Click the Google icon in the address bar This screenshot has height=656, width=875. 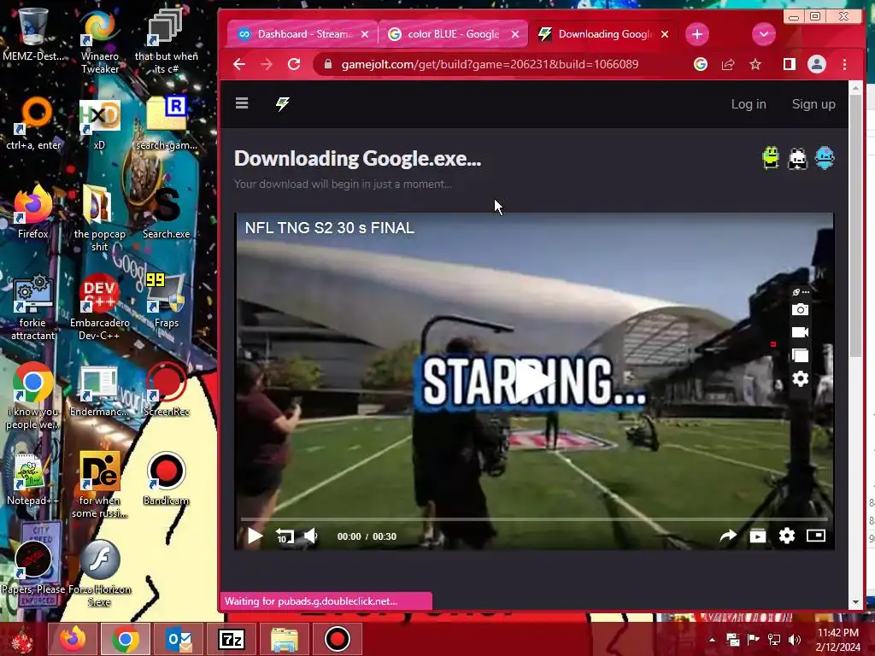(x=701, y=64)
